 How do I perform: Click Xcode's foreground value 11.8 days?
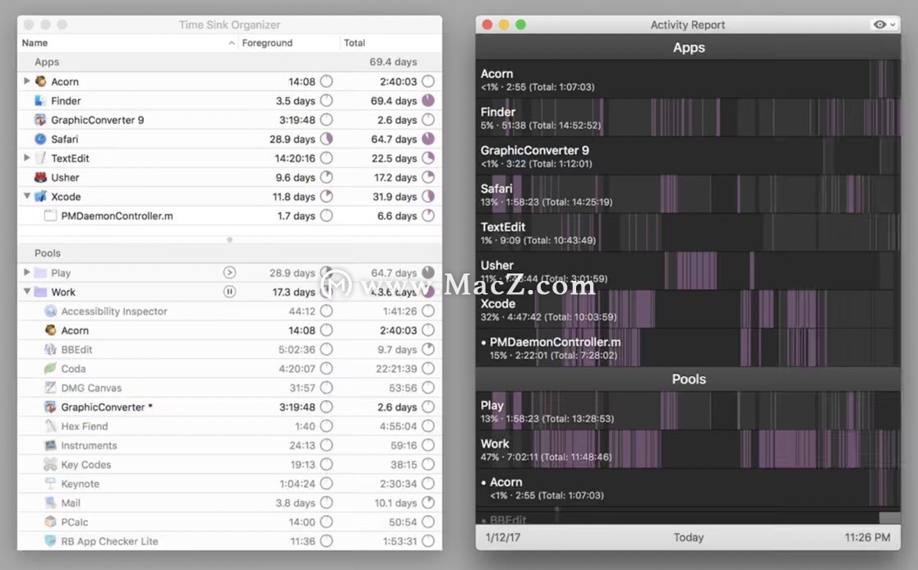point(294,196)
